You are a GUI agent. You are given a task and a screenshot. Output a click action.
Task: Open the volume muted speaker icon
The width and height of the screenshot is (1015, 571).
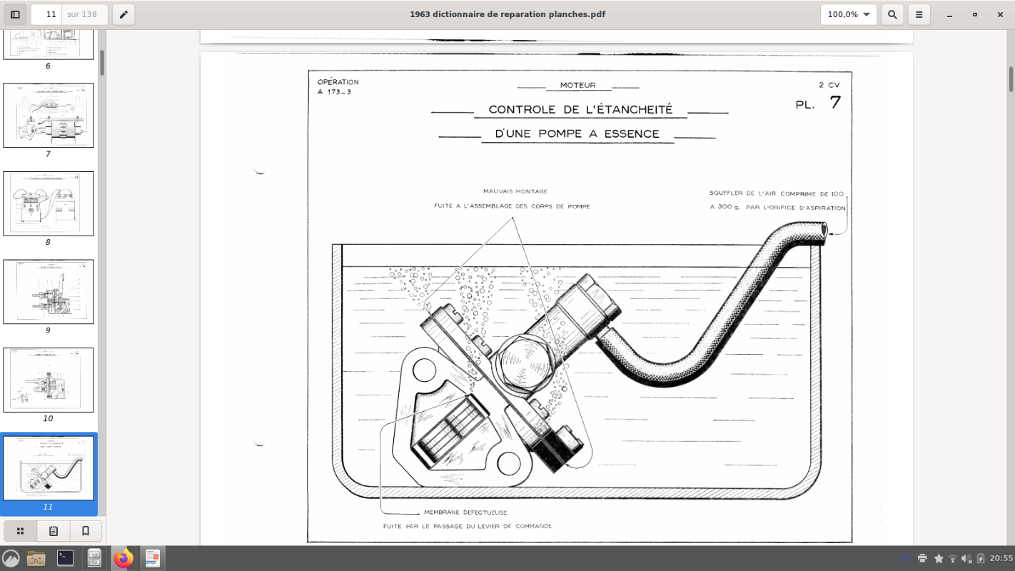coord(966,558)
